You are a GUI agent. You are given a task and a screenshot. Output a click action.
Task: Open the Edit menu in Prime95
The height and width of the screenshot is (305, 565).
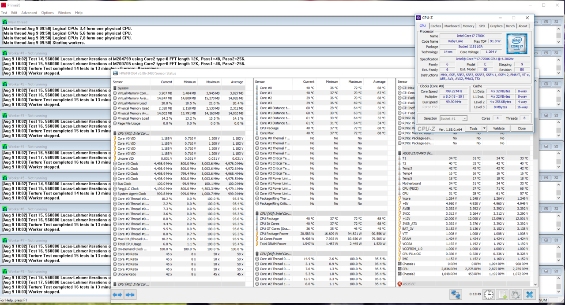click(15, 13)
